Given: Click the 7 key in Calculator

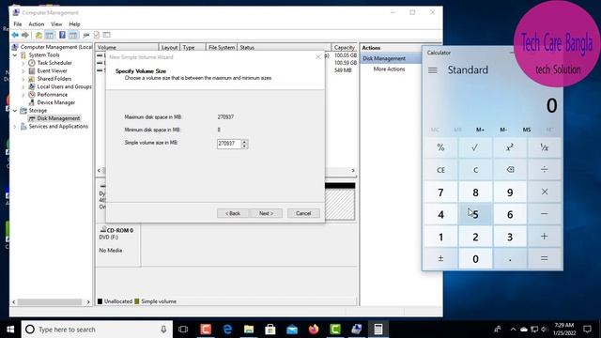Looking at the screenshot, I should click(x=440, y=192).
